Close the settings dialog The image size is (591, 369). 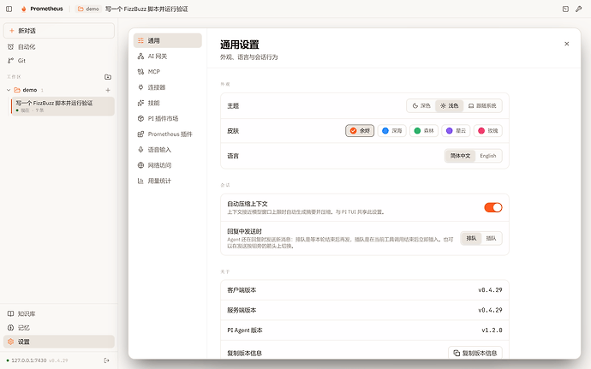tap(566, 44)
